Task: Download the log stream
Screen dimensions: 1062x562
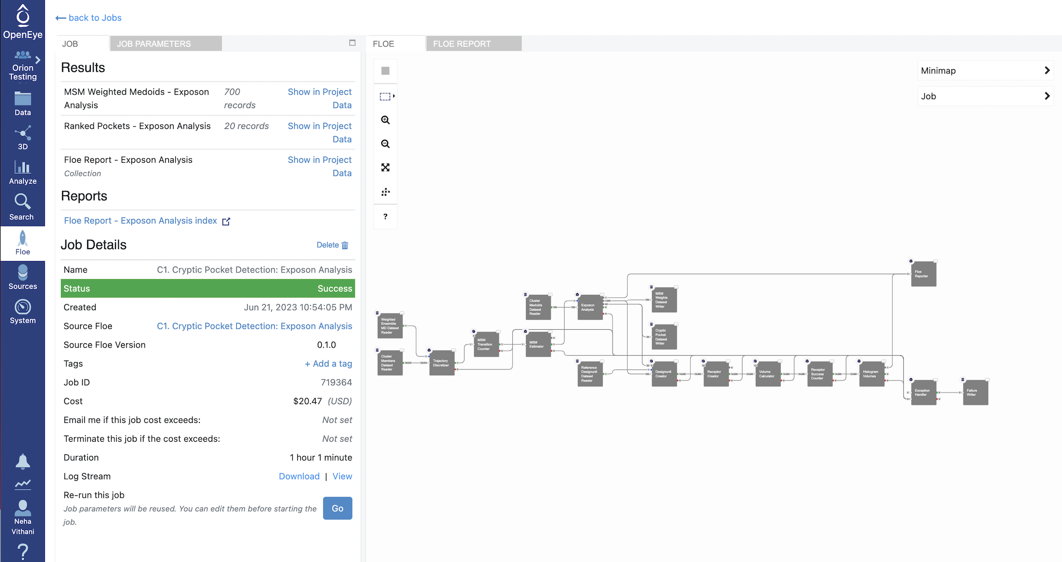Action: (x=299, y=477)
